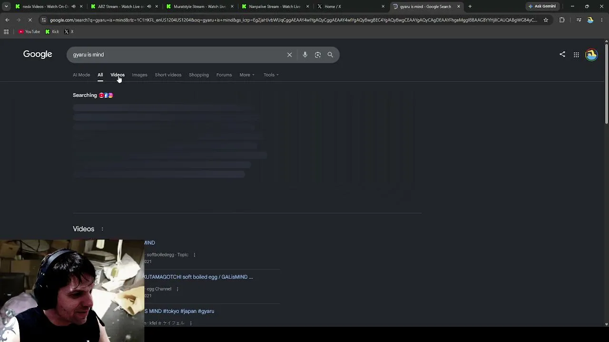Open options for softboiledegg - Topic result
The image size is (609, 342).
point(194,255)
